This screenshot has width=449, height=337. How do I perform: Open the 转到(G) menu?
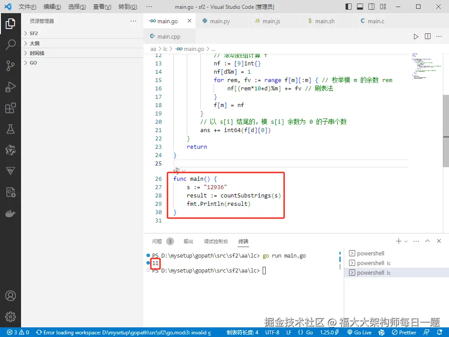click(128, 7)
